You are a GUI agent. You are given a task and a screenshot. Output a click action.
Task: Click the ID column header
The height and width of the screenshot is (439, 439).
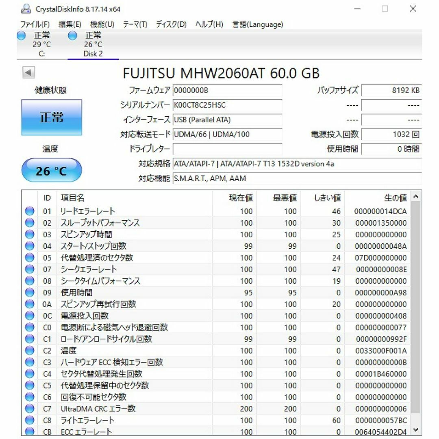[47, 198]
